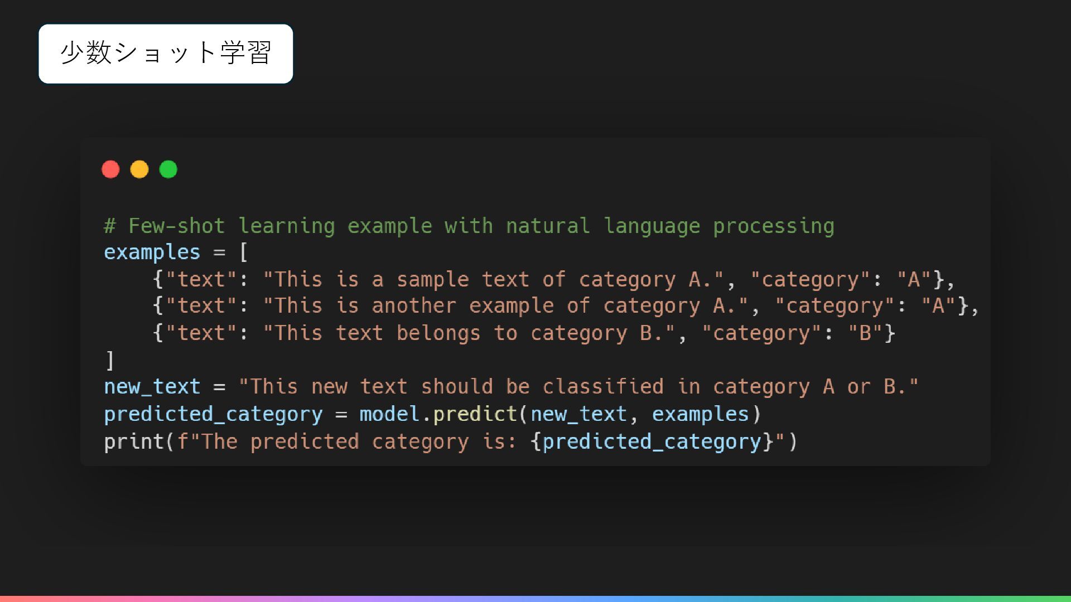Click the Few-shot learning comment line
1071x602 pixels.
469,226
